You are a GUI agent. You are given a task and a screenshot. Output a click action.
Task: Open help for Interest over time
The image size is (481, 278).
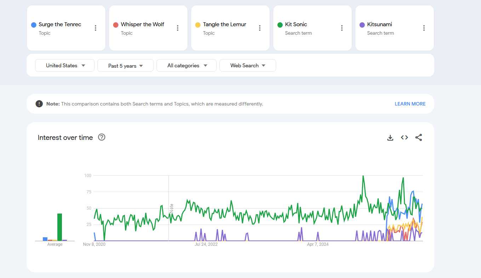coord(102,137)
